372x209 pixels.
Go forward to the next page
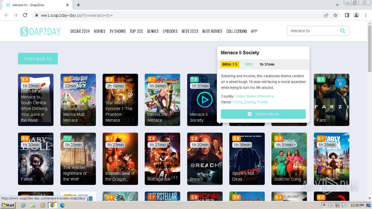(16, 15)
